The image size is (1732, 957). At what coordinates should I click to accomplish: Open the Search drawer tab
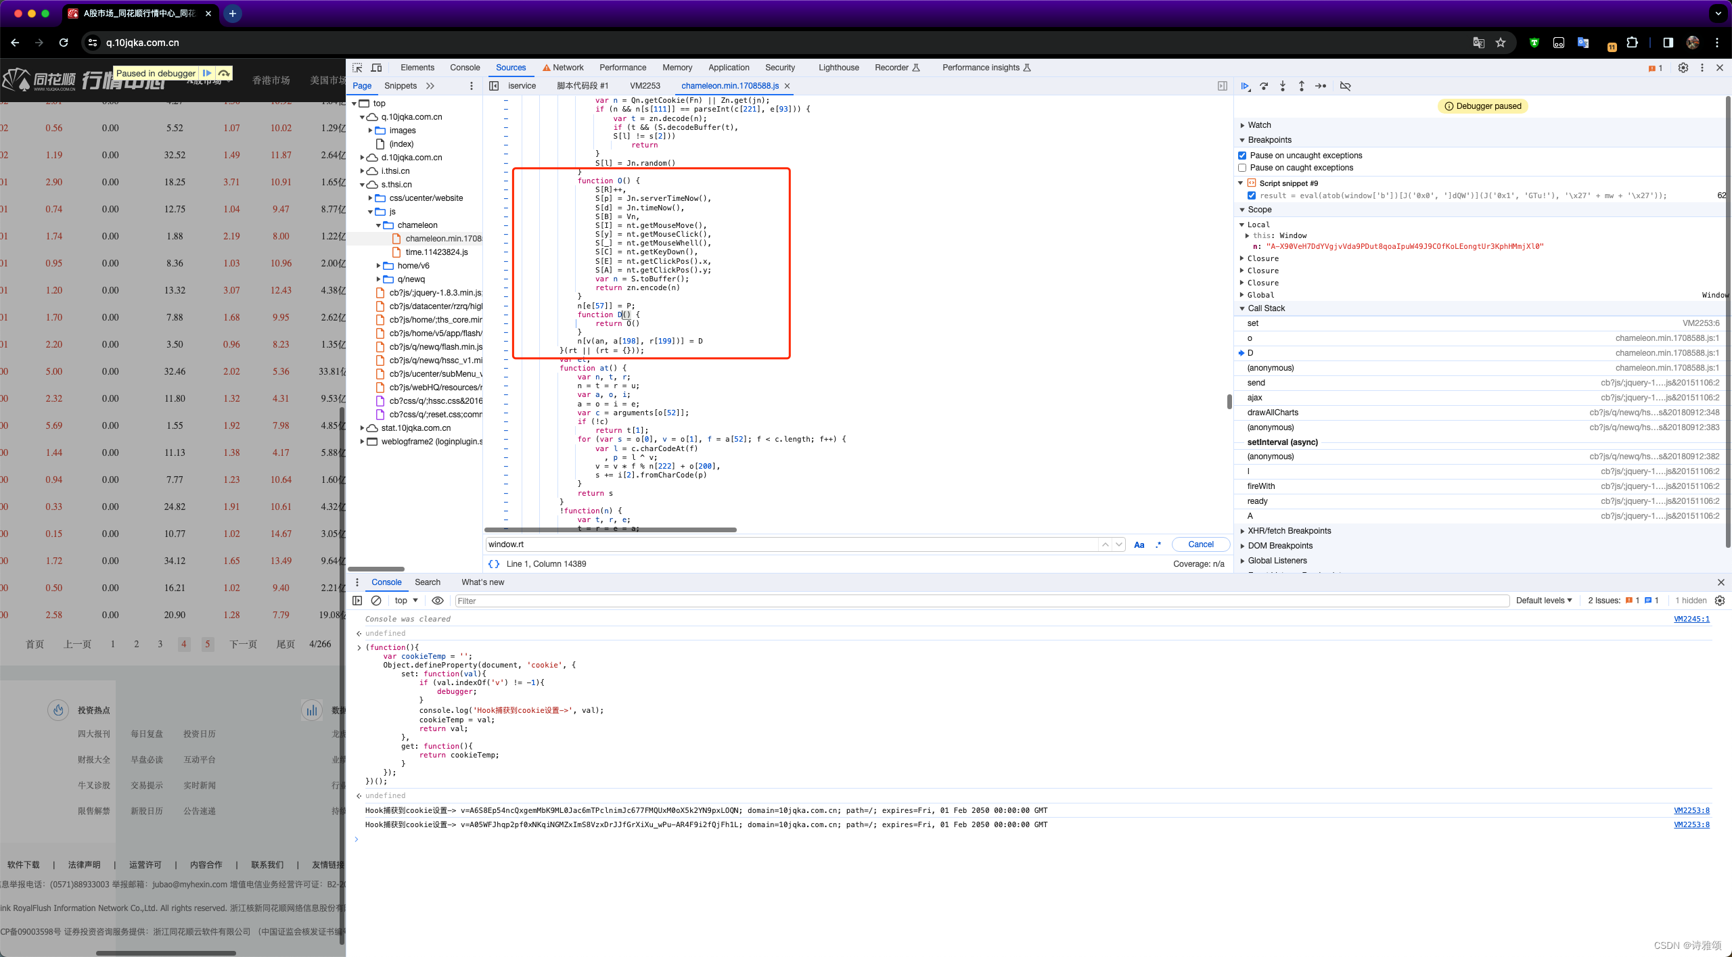coord(428,582)
